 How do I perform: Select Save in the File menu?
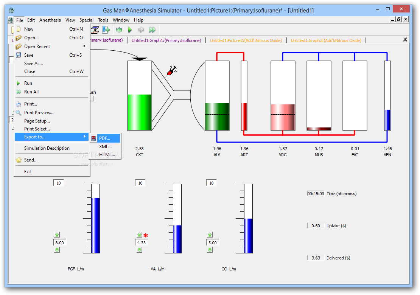[52, 55]
